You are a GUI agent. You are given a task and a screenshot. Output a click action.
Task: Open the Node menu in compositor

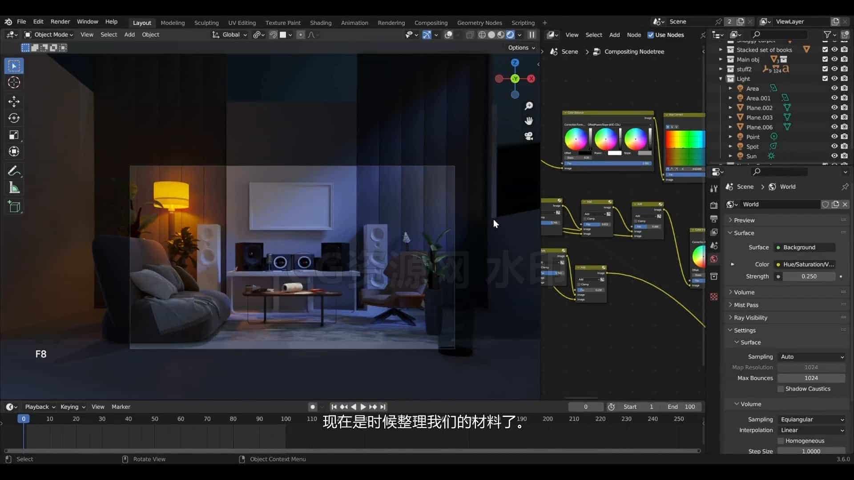point(634,35)
